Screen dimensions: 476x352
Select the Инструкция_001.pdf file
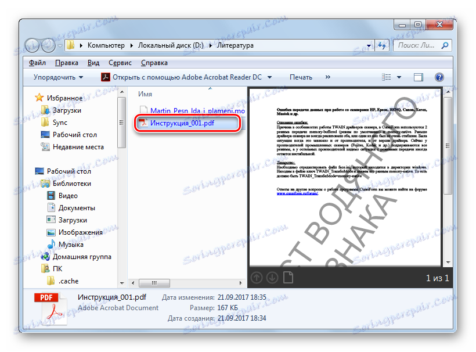[182, 123]
